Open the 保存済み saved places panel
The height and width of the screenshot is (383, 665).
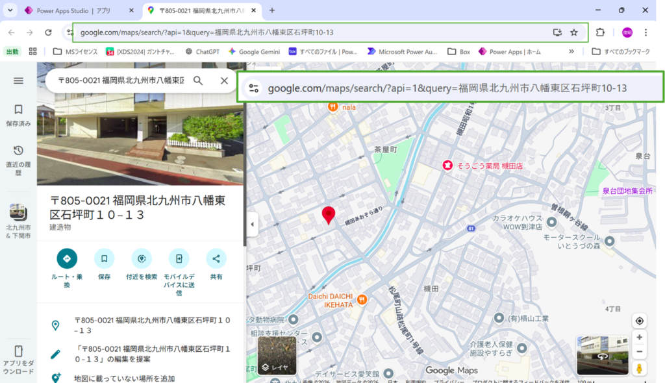coord(18,115)
